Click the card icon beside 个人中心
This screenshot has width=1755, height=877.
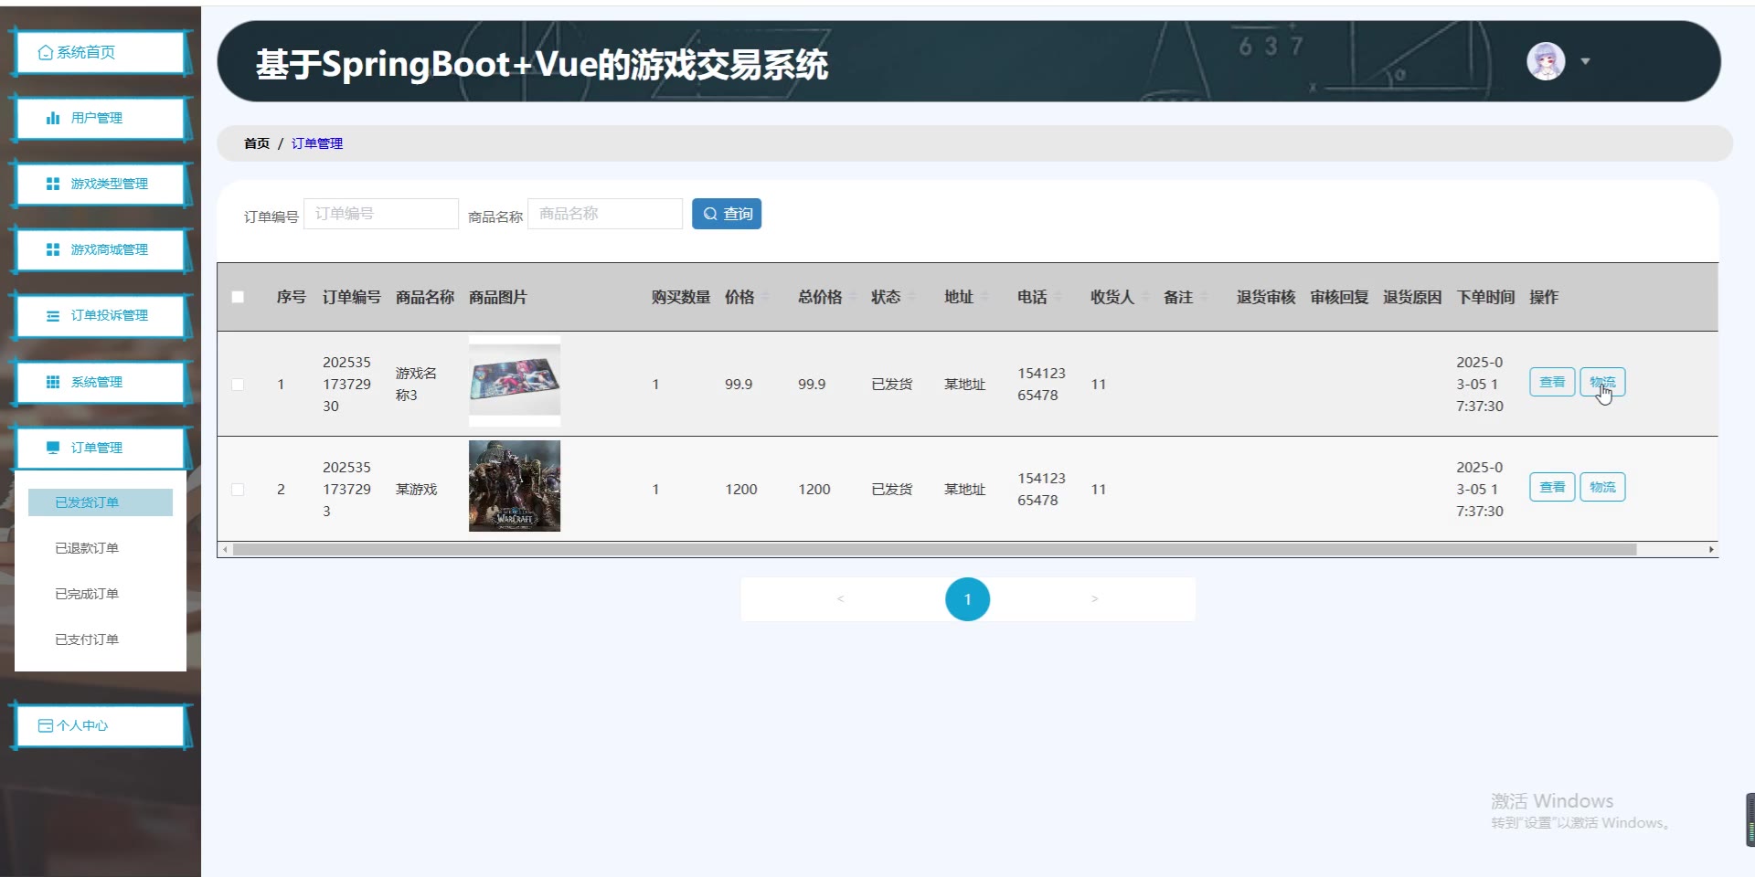[46, 725]
